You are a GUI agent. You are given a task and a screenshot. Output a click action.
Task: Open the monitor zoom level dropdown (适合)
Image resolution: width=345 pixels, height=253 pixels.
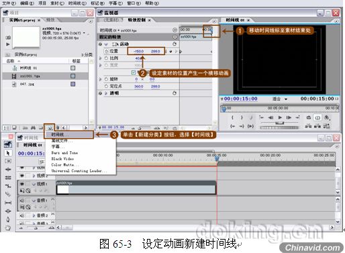pyautogui.click(x=280, y=99)
